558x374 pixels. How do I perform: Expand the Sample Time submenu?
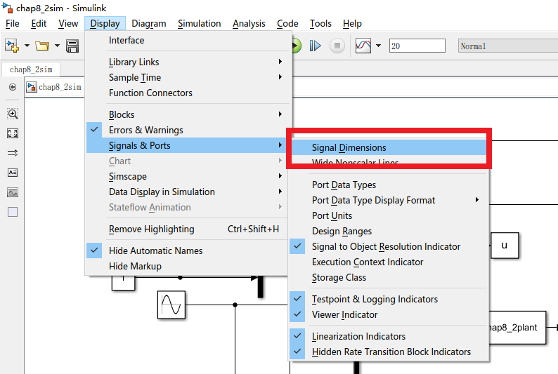click(187, 77)
